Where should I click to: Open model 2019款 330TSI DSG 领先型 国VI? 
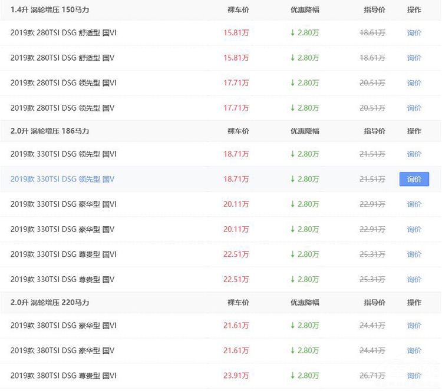pyautogui.click(x=64, y=154)
